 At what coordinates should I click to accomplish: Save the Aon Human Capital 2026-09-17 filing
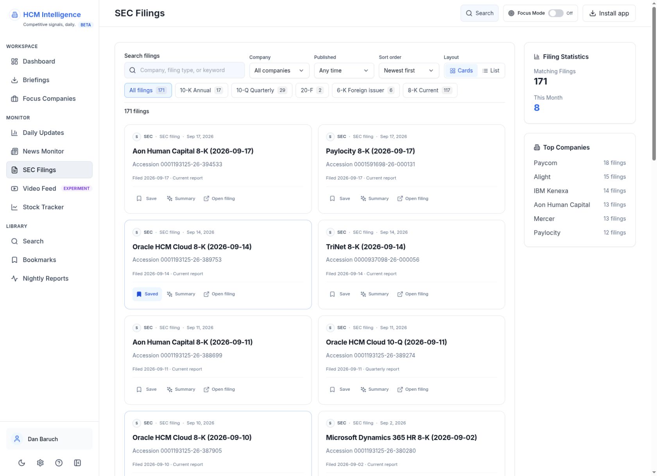point(147,199)
